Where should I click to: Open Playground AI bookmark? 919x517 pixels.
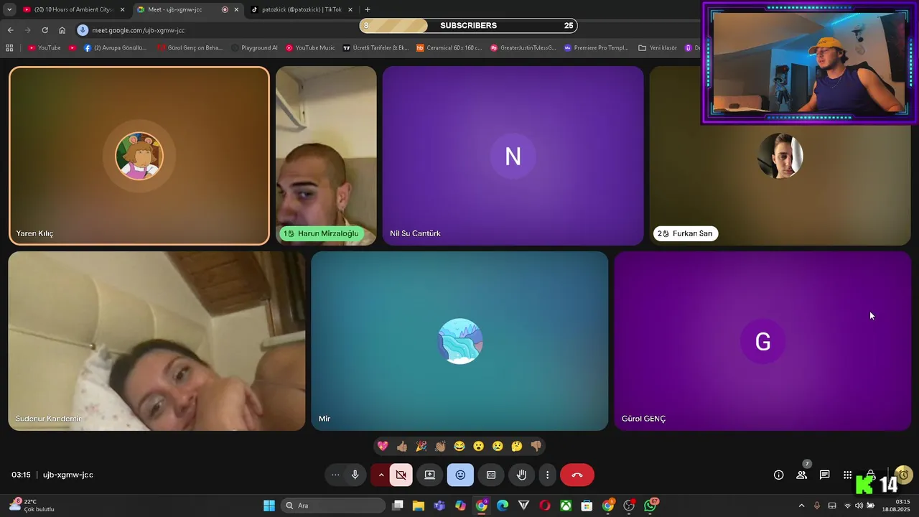[254, 48]
